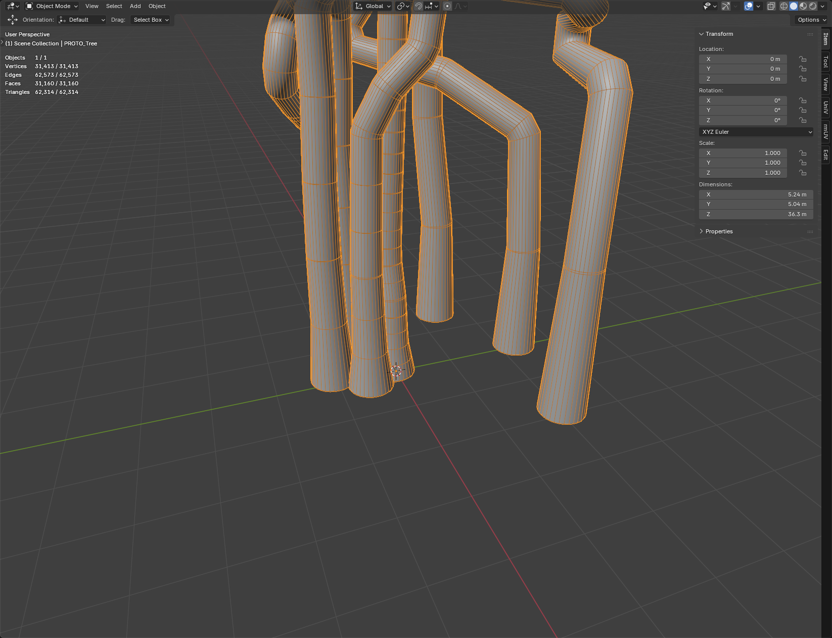Open the editor type menu icon

click(x=12, y=6)
